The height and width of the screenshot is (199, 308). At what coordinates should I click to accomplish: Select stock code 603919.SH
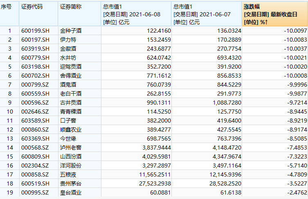35,49
